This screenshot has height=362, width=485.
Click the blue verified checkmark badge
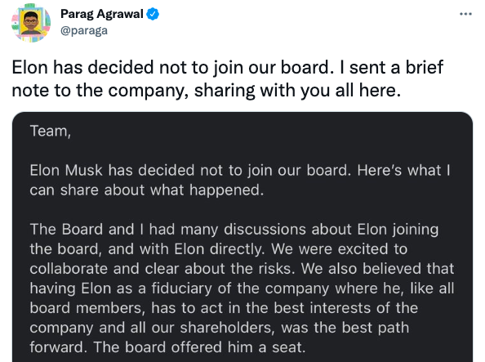pos(153,14)
